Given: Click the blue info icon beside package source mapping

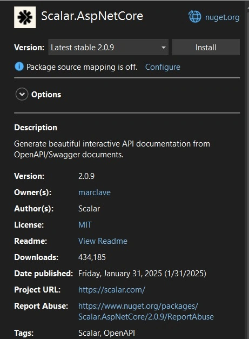Looking at the screenshot, I should coord(19,67).
